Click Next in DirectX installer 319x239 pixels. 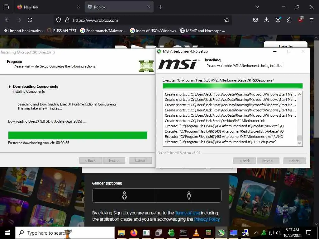[x=114, y=161]
